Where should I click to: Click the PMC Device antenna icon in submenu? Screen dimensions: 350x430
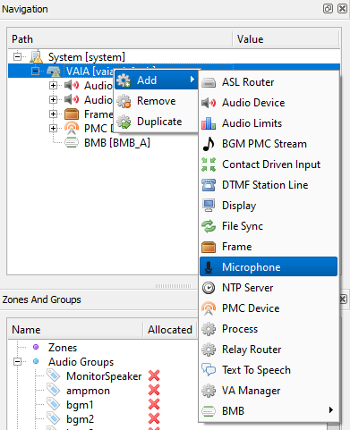(x=209, y=308)
